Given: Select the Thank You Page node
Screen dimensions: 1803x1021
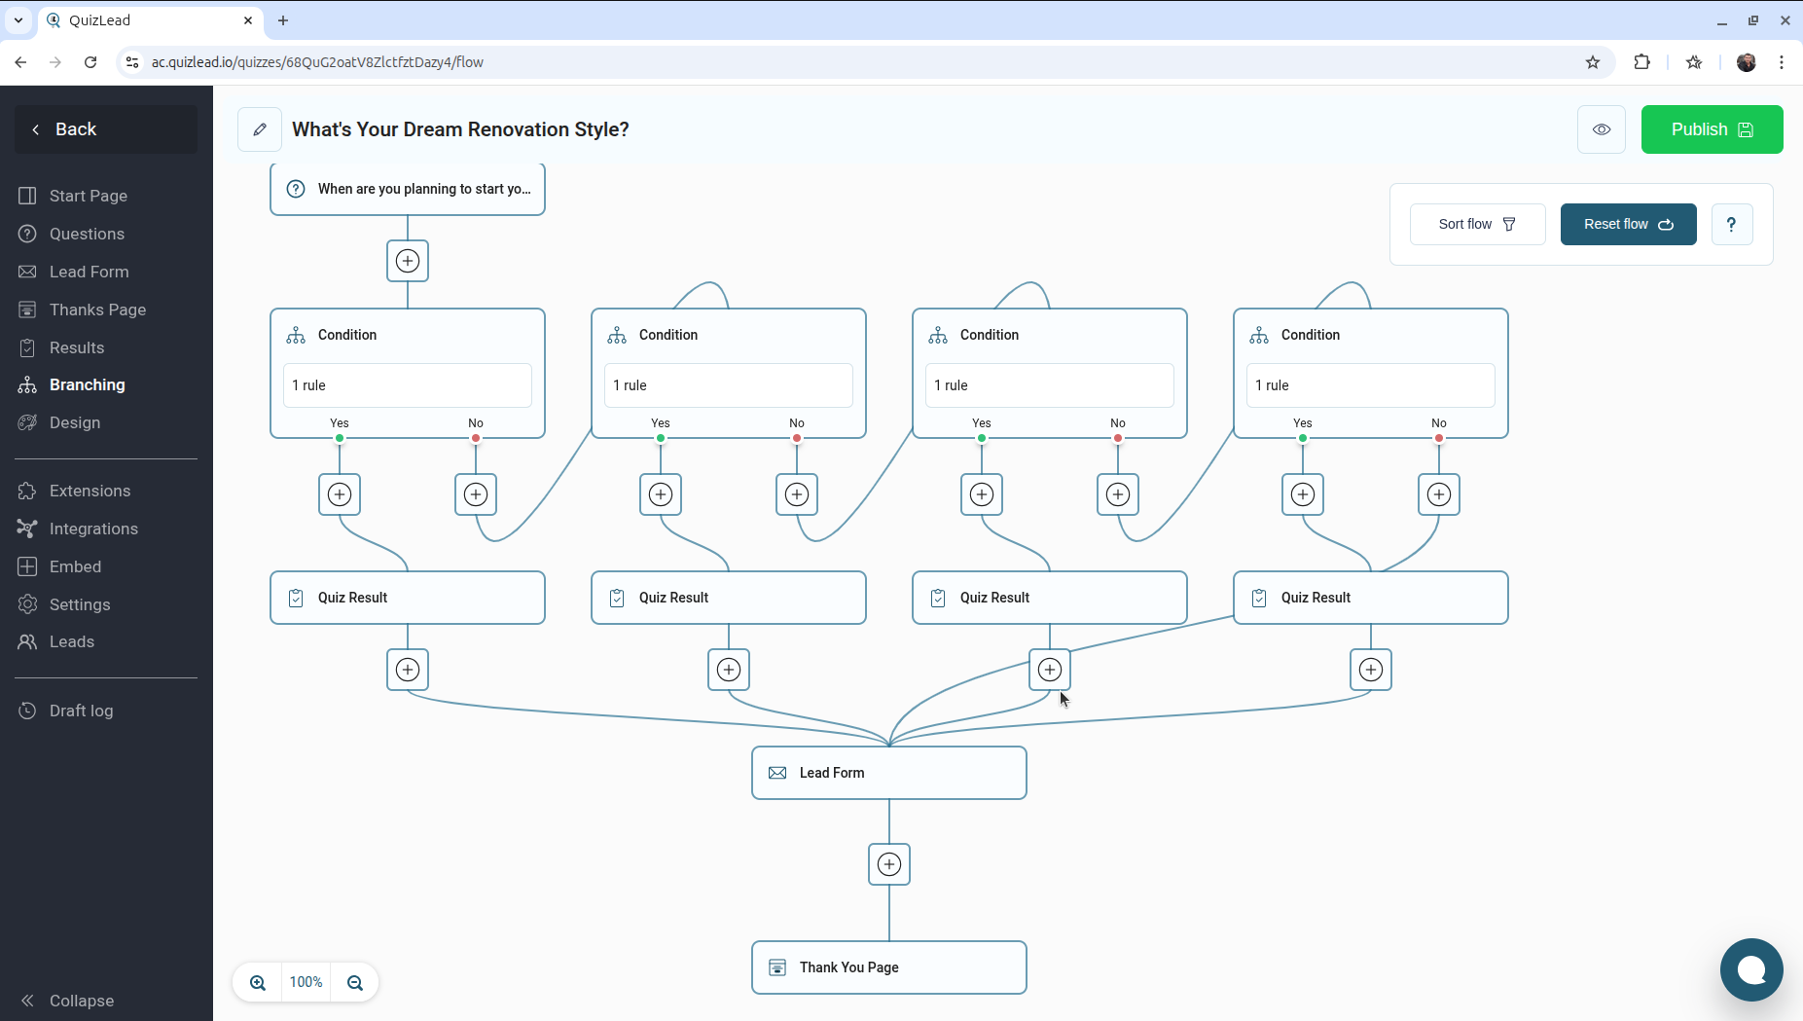Looking at the screenshot, I should [888, 967].
